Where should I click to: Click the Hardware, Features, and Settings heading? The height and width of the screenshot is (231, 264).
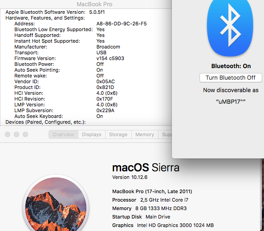pyautogui.click(x=45, y=18)
